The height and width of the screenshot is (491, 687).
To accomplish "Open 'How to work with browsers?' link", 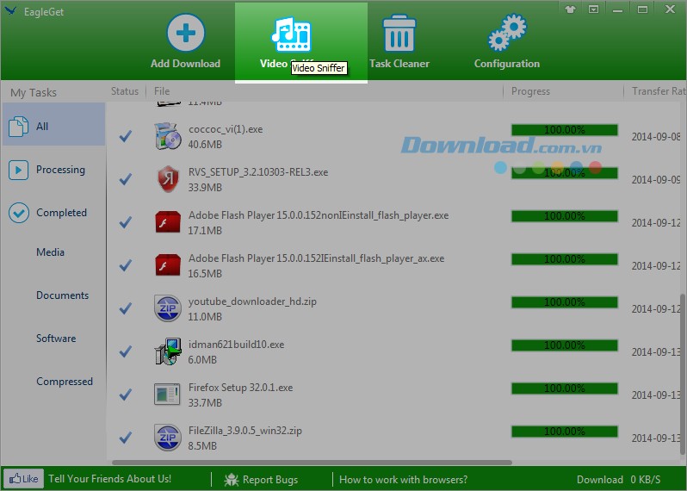I will click(403, 480).
